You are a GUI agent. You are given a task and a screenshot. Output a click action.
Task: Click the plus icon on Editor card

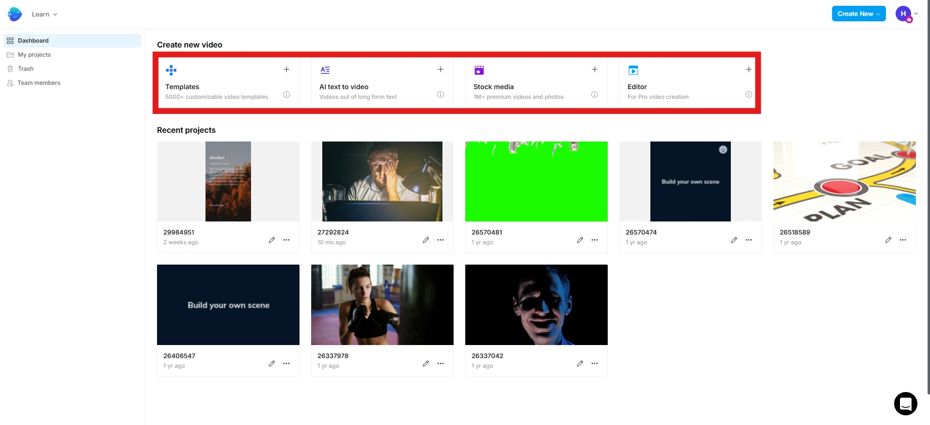point(749,69)
